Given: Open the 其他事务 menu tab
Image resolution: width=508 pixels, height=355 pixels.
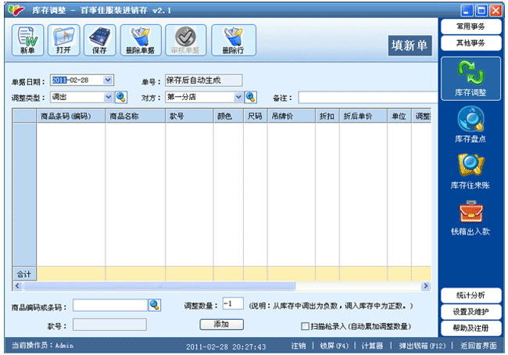Looking at the screenshot, I should click(x=470, y=43).
